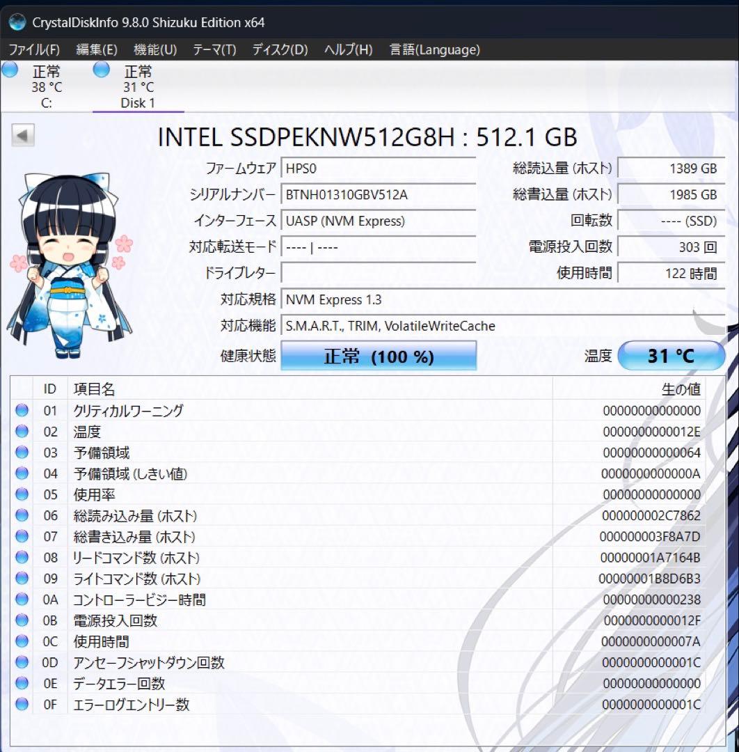This screenshot has width=739, height=752.
Task: Click status orb for attribute 05 使用率
Action: pos(22,494)
